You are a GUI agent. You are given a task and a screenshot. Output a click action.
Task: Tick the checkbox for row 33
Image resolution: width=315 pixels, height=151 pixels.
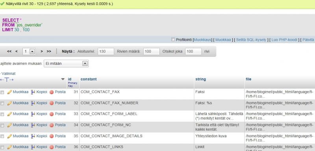[x=2, y=114]
